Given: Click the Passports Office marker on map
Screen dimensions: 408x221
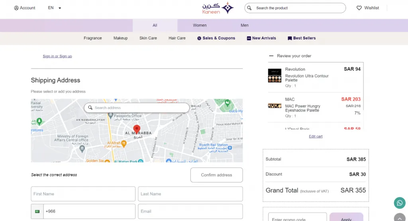Looking at the screenshot, I should (x=111, y=115).
